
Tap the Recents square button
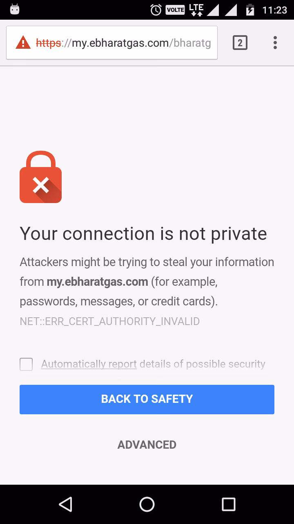[229, 504]
